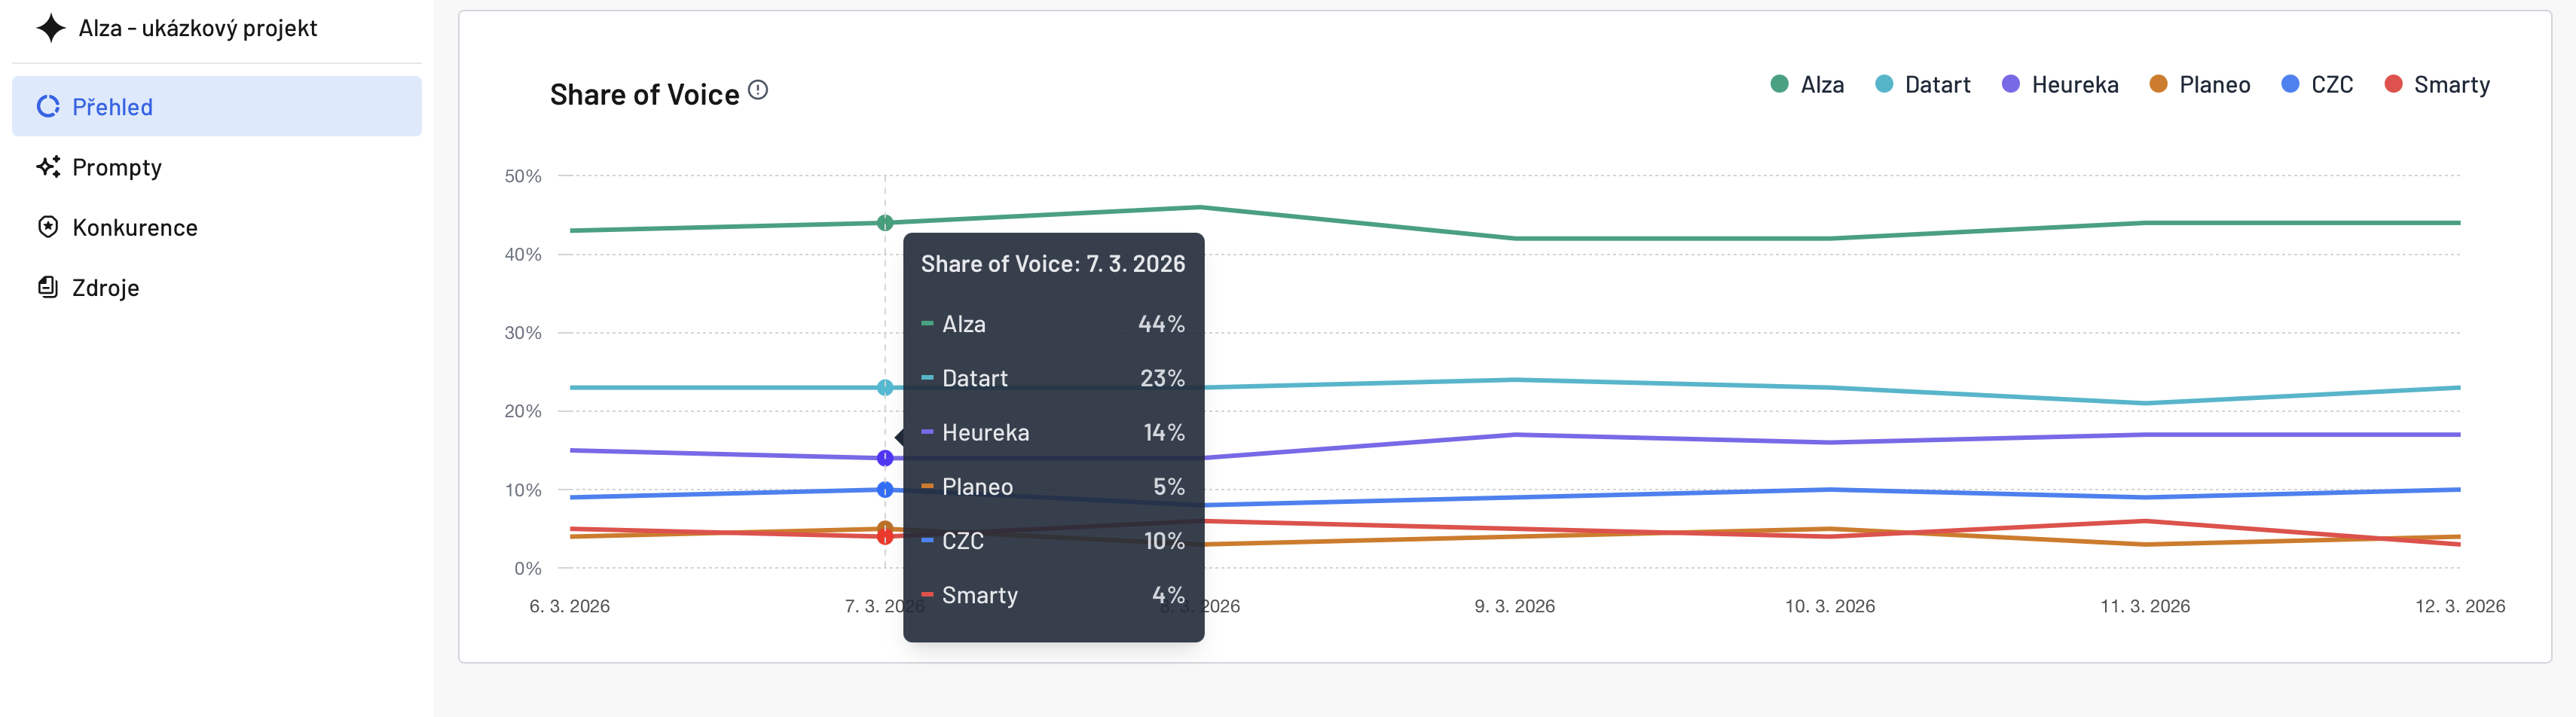Click Datart data point on 7. 3. 2026
The width and height of the screenshot is (2576, 717).
(x=885, y=388)
